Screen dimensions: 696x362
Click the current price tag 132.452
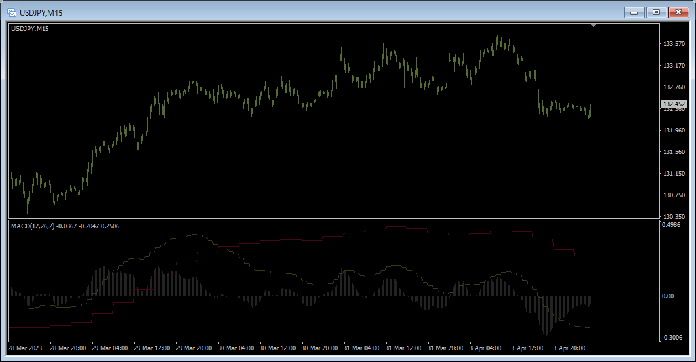(674, 104)
